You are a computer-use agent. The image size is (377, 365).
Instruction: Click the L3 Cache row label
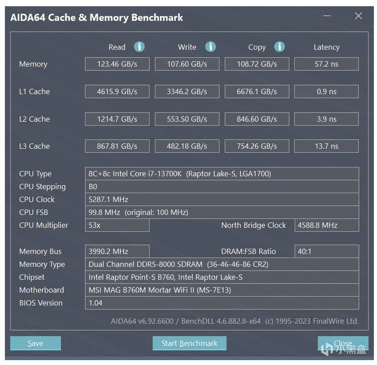pyautogui.click(x=34, y=146)
